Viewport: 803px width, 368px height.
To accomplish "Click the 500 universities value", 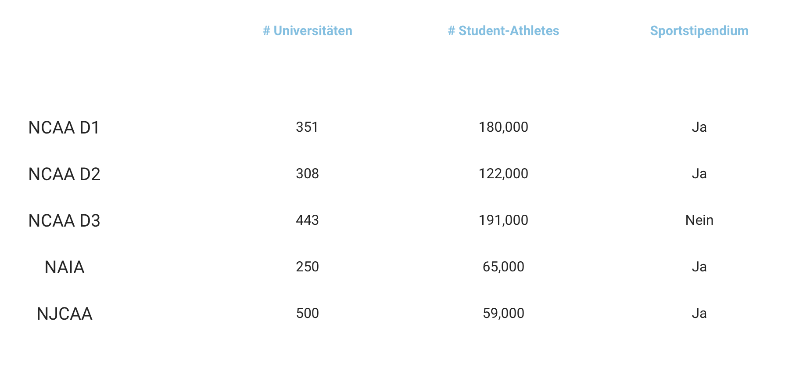I will [307, 314].
